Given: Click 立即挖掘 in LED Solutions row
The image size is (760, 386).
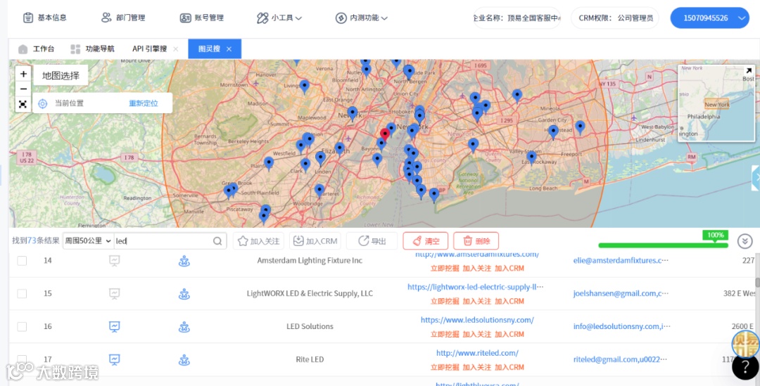Looking at the screenshot, I should tap(445, 334).
